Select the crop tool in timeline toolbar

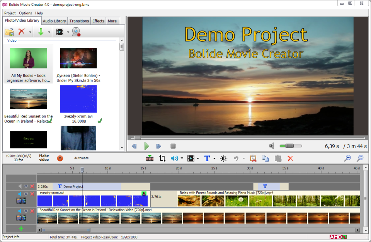[162, 158]
